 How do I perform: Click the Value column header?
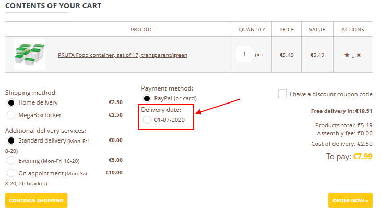(317, 30)
